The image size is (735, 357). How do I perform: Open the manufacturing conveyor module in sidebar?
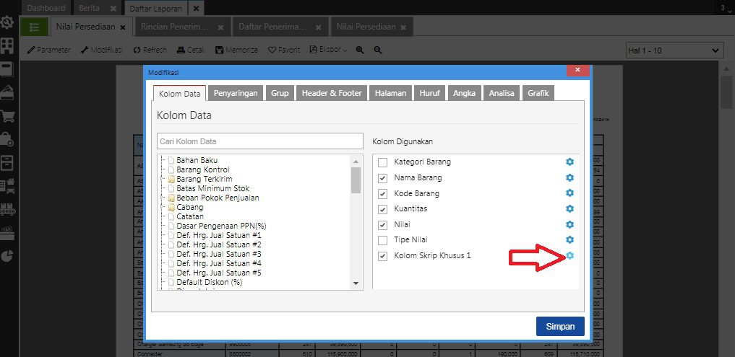pos(7,209)
